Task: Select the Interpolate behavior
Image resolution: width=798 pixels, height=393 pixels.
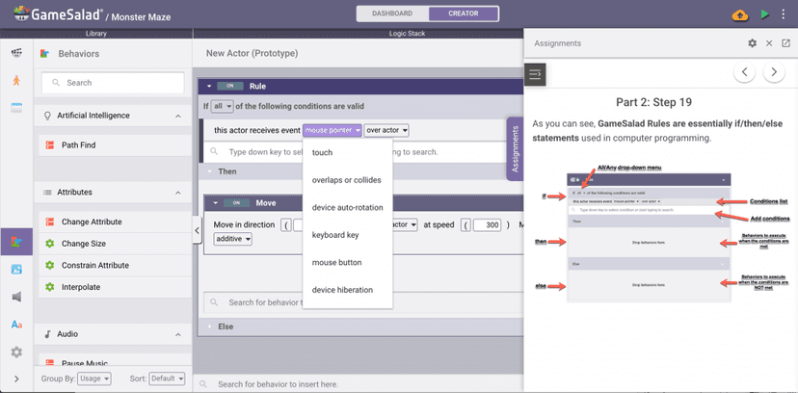Action: pos(115,287)
